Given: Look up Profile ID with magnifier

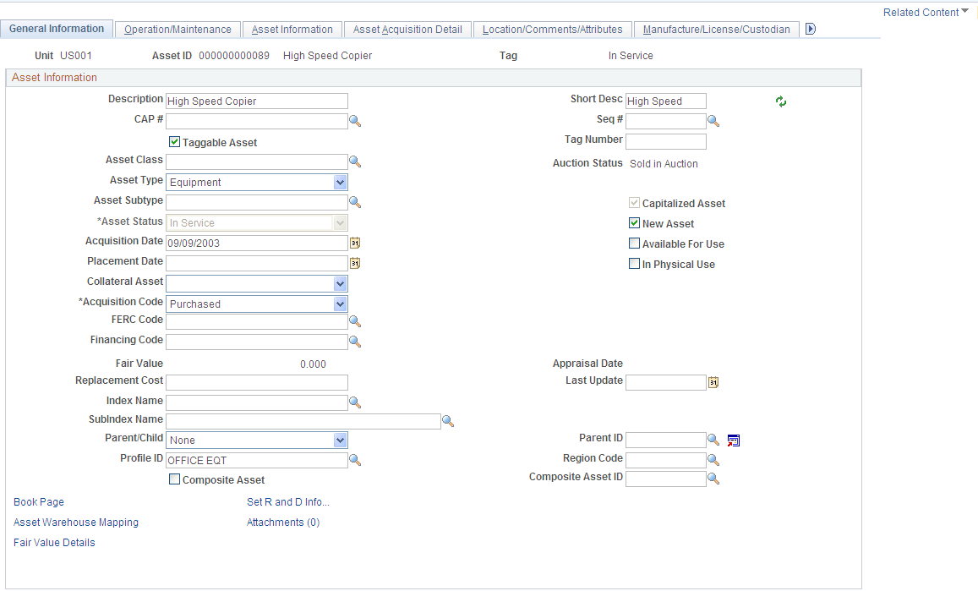Looking at the screenshot, I should point(355,460).
